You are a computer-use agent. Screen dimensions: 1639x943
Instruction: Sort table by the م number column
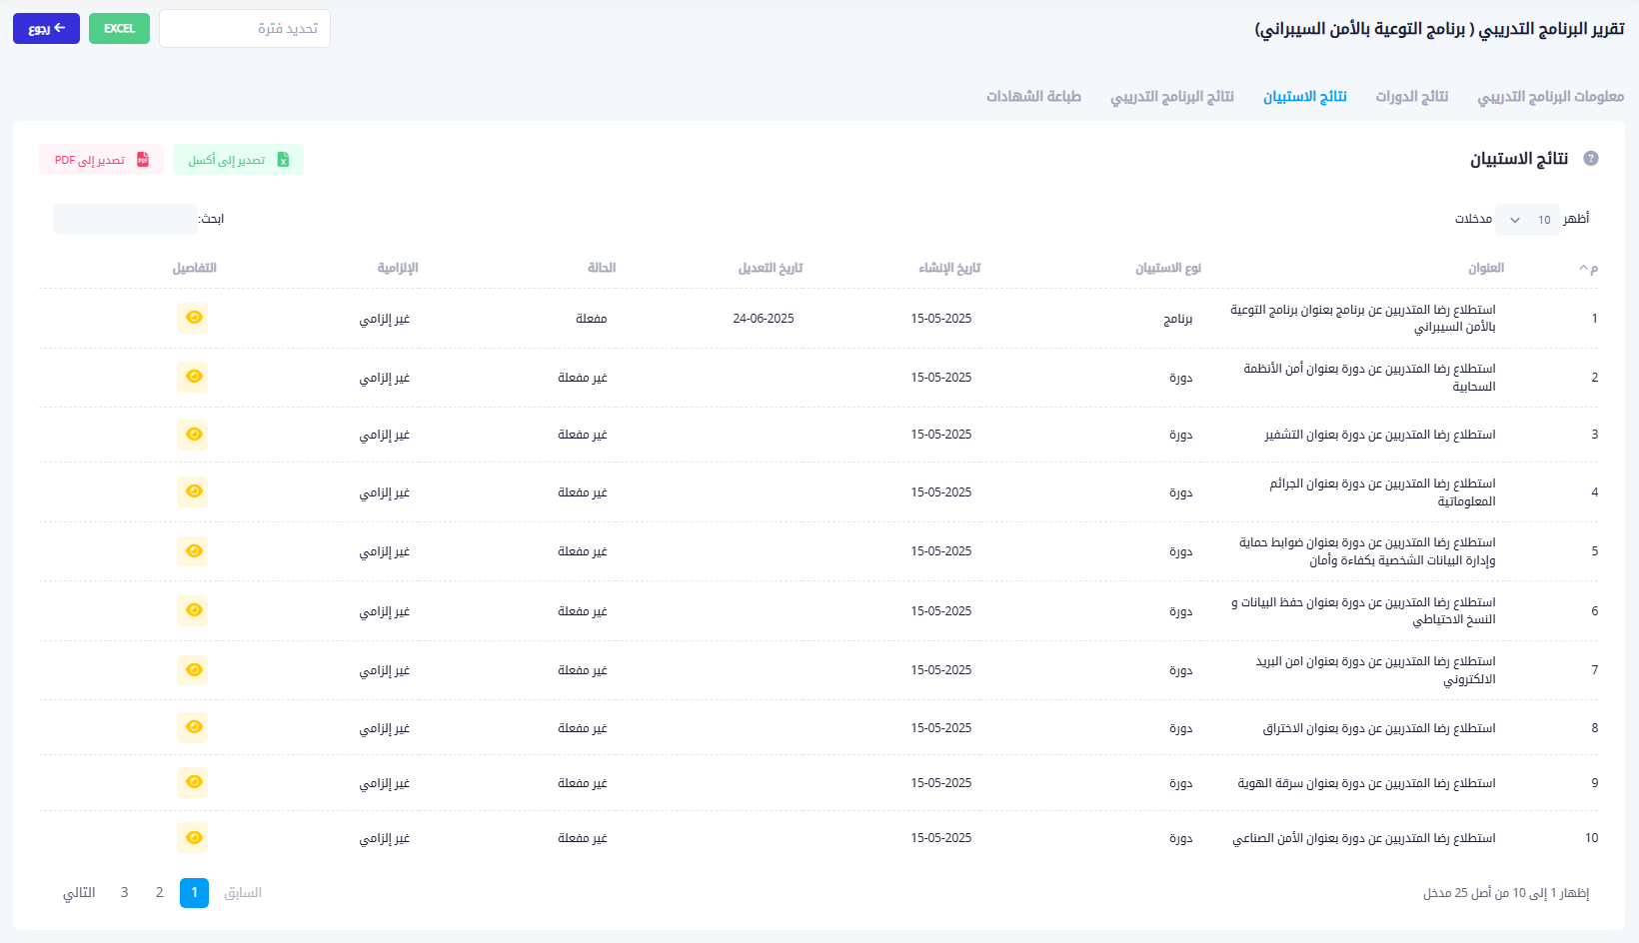(x=1588, y=268)
